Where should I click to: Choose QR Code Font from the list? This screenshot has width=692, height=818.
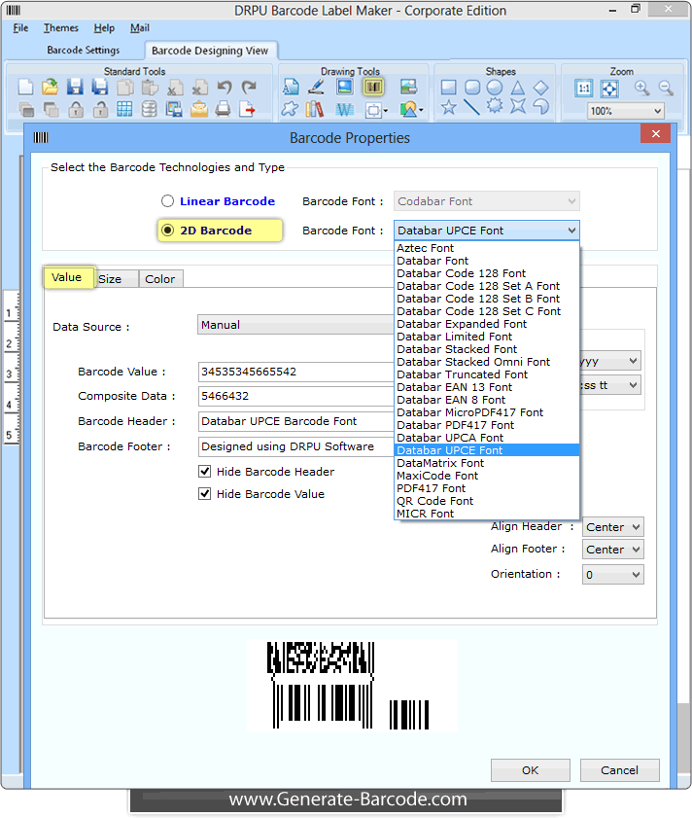point(434,501)
